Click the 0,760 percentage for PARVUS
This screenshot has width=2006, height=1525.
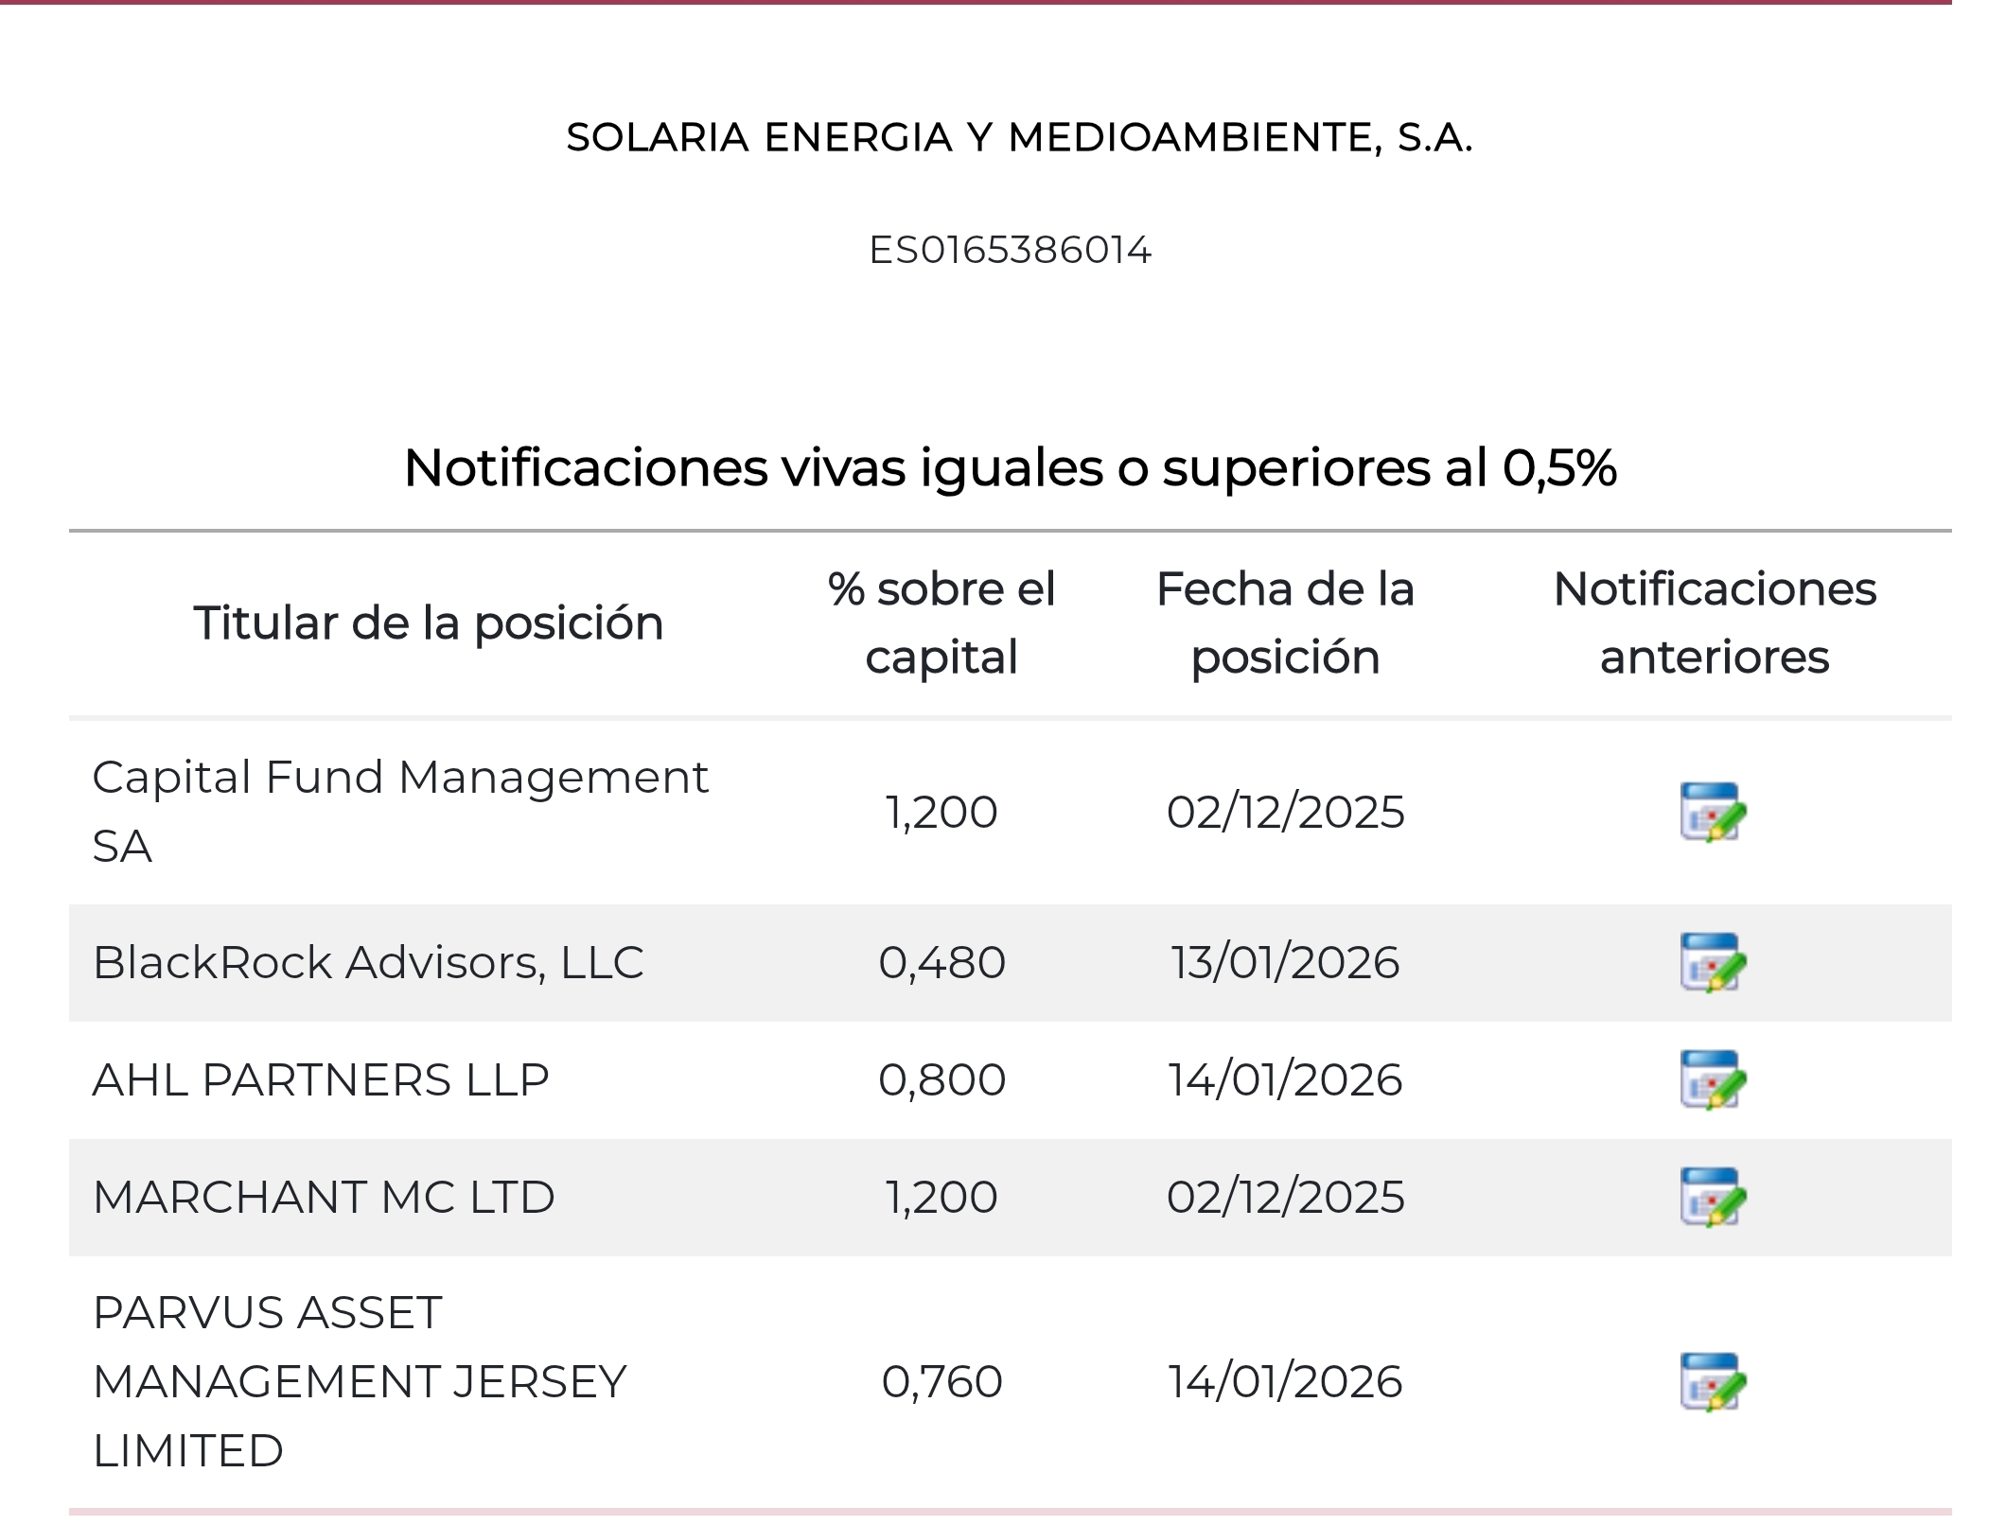pos(941,1382)
